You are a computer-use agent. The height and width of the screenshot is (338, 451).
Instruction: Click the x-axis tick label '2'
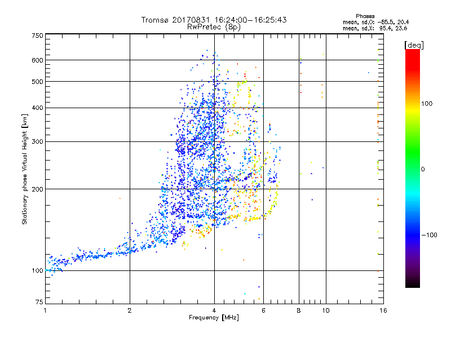click(130, 310)
